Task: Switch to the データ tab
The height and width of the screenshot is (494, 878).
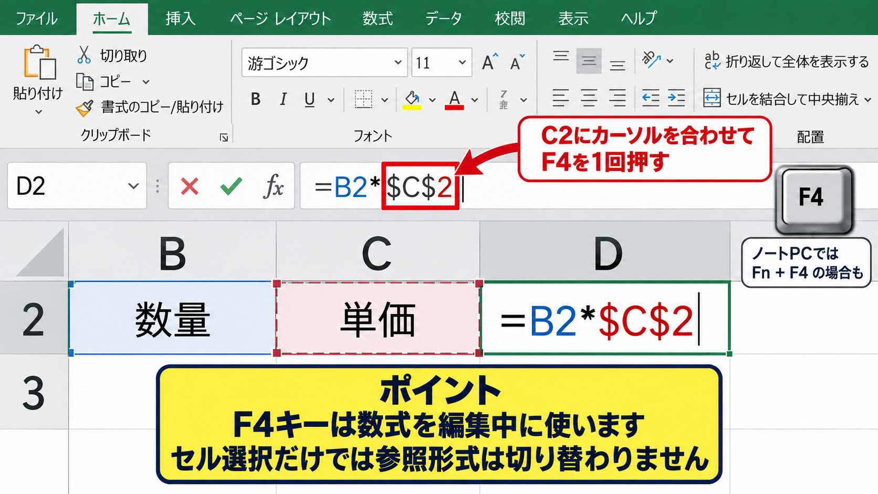Action: click(x=444, y=18)
